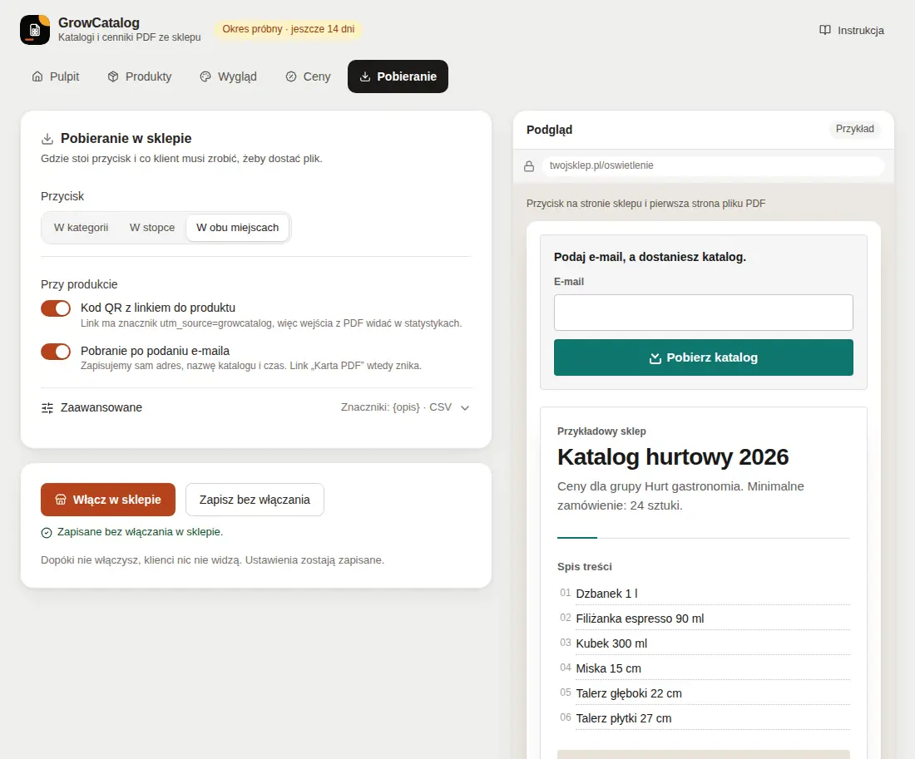This screenshot has height=759, width=915.
Task: Toggle Kod QR z linkiem do produktu
Action: click(x=56, y=308)
